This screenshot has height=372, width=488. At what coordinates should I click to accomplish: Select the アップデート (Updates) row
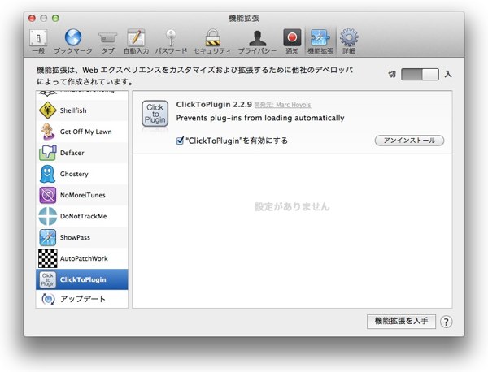(x=82, y=299)
